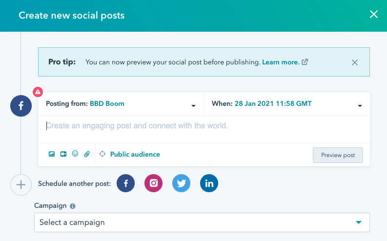The height and width of the screenshot is (241, 387).
Task: Click the red warning alert badge
Action: point(38,92)
